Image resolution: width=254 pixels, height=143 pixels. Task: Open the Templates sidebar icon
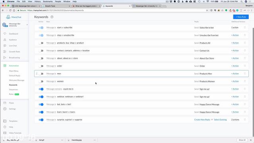5,121
